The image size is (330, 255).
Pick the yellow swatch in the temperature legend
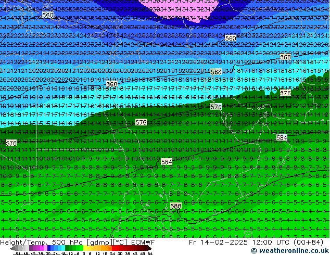85,248
